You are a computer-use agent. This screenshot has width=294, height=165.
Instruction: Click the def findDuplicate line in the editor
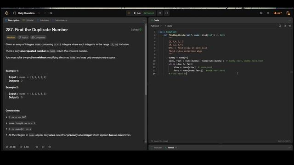click(x=194, y=35)
